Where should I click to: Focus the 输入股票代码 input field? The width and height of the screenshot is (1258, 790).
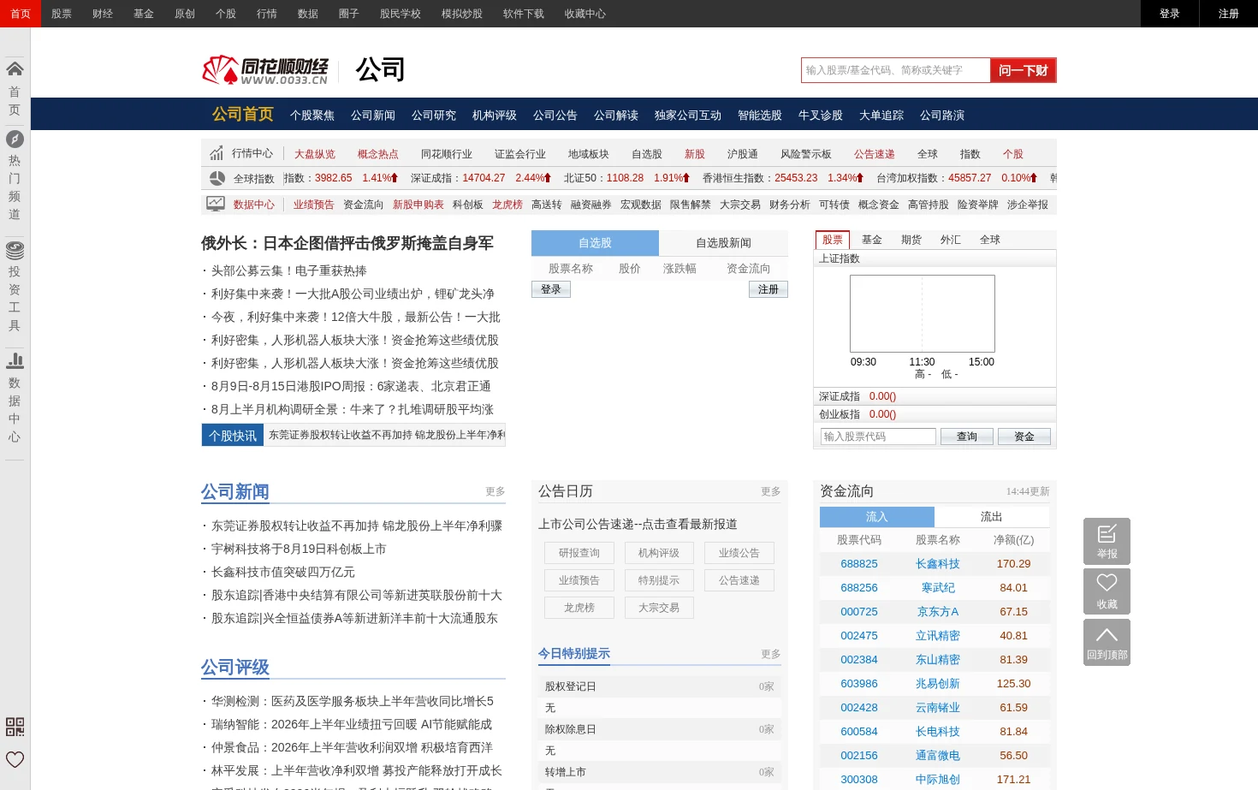[878, 437]
